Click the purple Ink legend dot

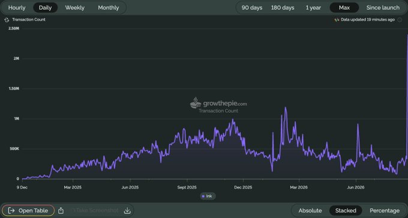tap(203, 196)
